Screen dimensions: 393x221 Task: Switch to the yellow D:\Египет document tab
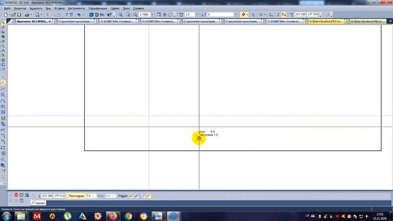324,21
